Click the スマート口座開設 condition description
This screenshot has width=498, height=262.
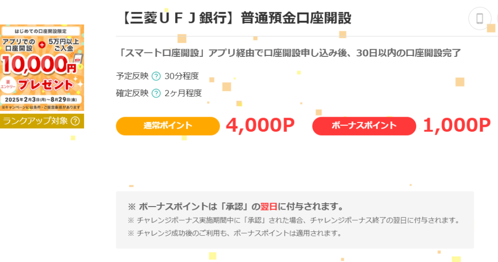point(288,53)
